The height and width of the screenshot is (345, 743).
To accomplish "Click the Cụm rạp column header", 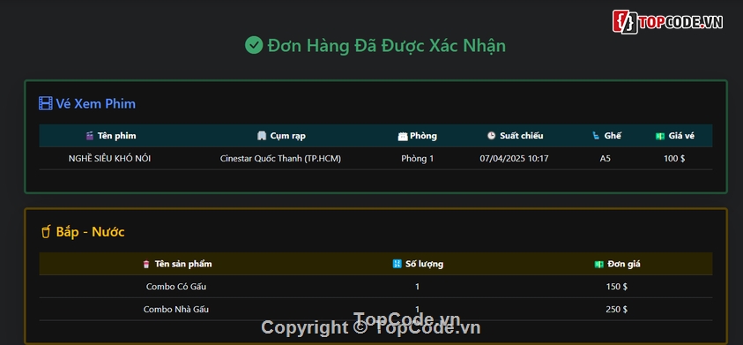I will coord(287,136).
